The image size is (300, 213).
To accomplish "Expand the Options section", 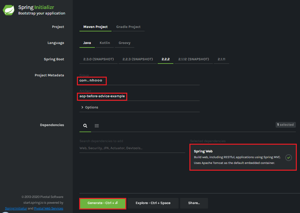I will [90, 107].
